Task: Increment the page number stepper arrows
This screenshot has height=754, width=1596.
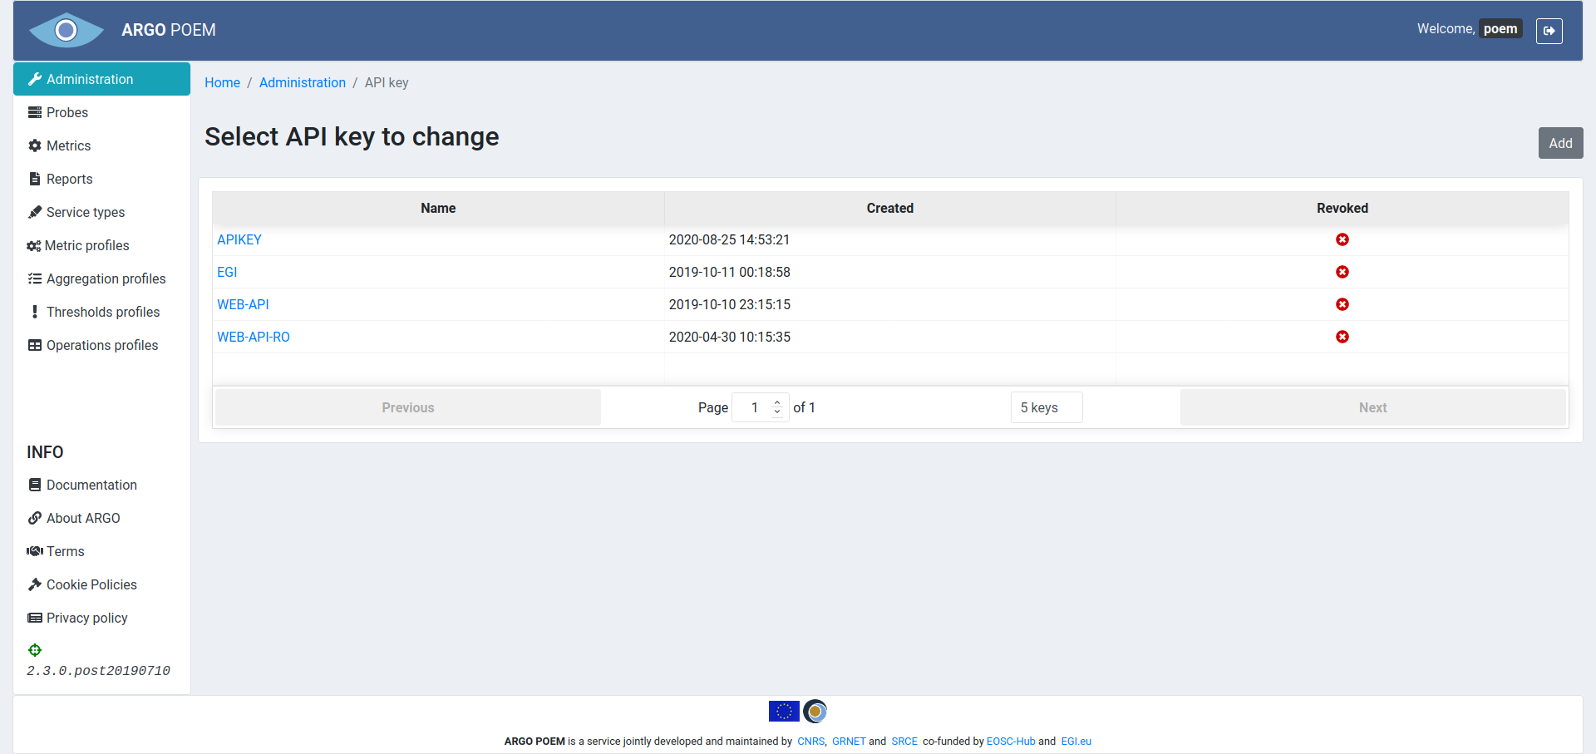Action: [x=777, y=403]
